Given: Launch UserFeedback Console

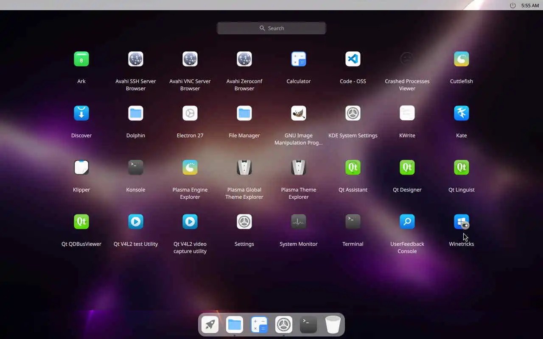Looking at the screenshot, I should [407, 222].
